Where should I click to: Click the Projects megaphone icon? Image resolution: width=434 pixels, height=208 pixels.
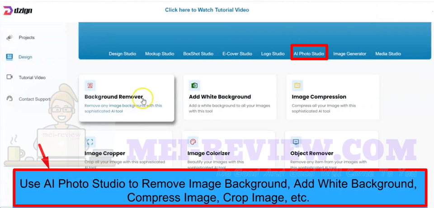pyautogui.click(x=9, y=37)
